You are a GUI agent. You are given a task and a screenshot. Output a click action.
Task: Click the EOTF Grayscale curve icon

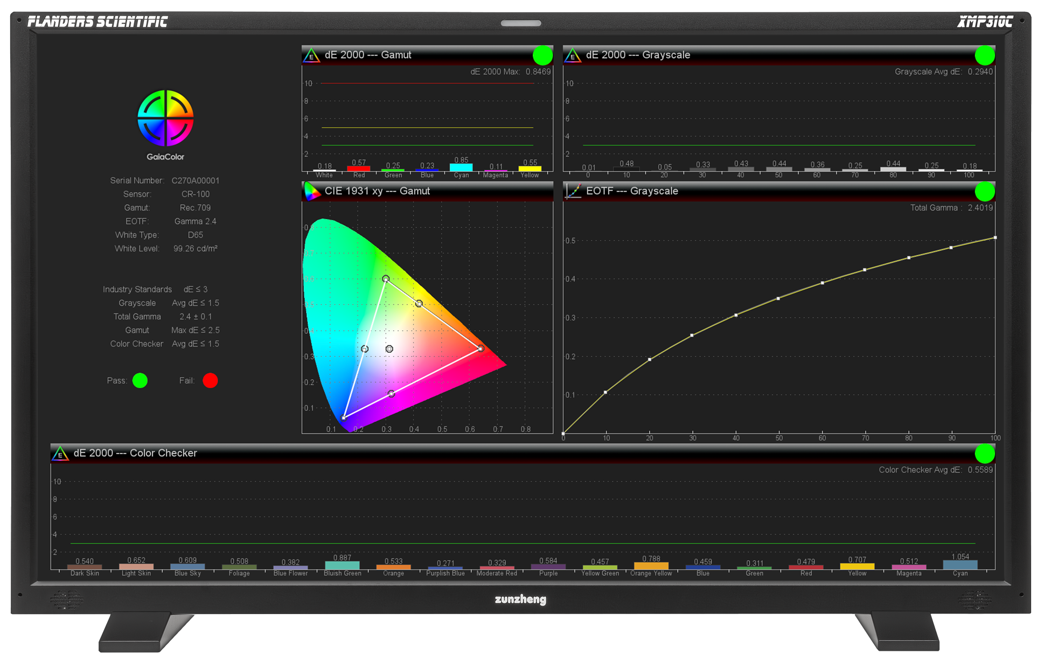[x=573, y=191]
